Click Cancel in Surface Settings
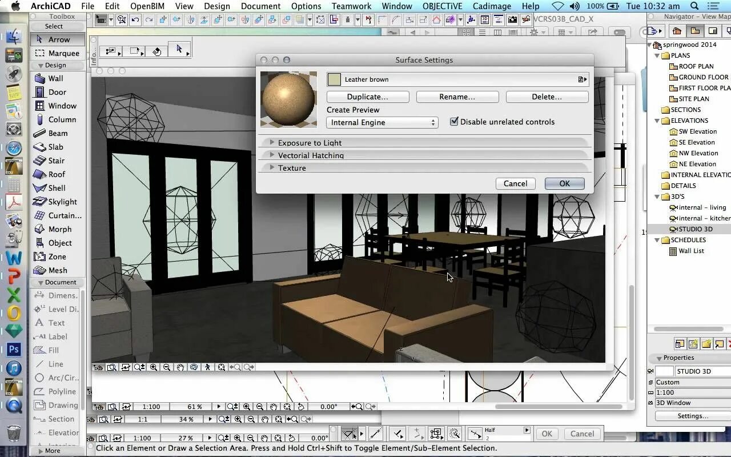This screenshot has height=457, width=731. point(515,183)
